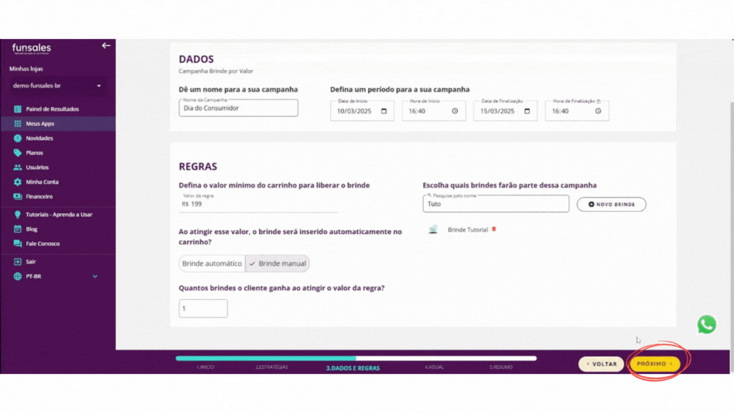
Task: Open the WhatsApp chat bubble
Action: click(707, 324)
